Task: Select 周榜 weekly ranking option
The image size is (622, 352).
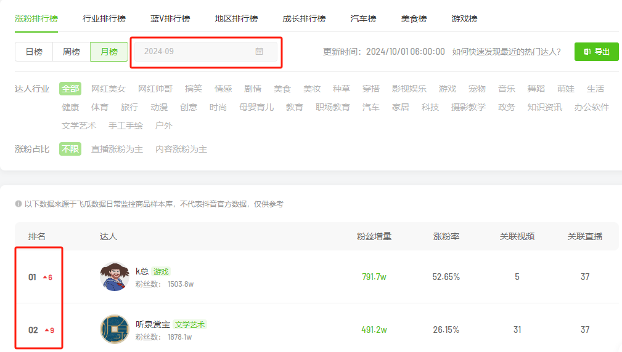Action: 72,52
